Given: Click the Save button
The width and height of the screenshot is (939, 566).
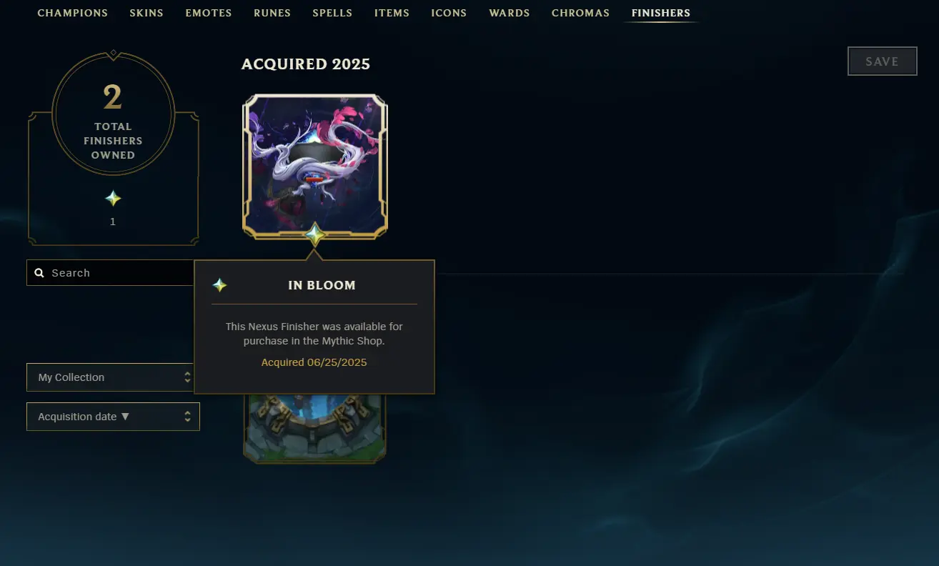Looking at the screenshot, I should [882, 61].
